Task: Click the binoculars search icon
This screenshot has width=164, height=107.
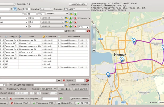Action: tap(59, 80)
